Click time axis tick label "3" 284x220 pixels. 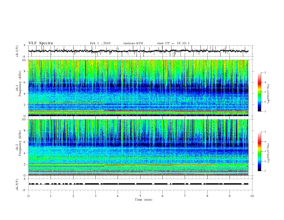pos(95,196)
